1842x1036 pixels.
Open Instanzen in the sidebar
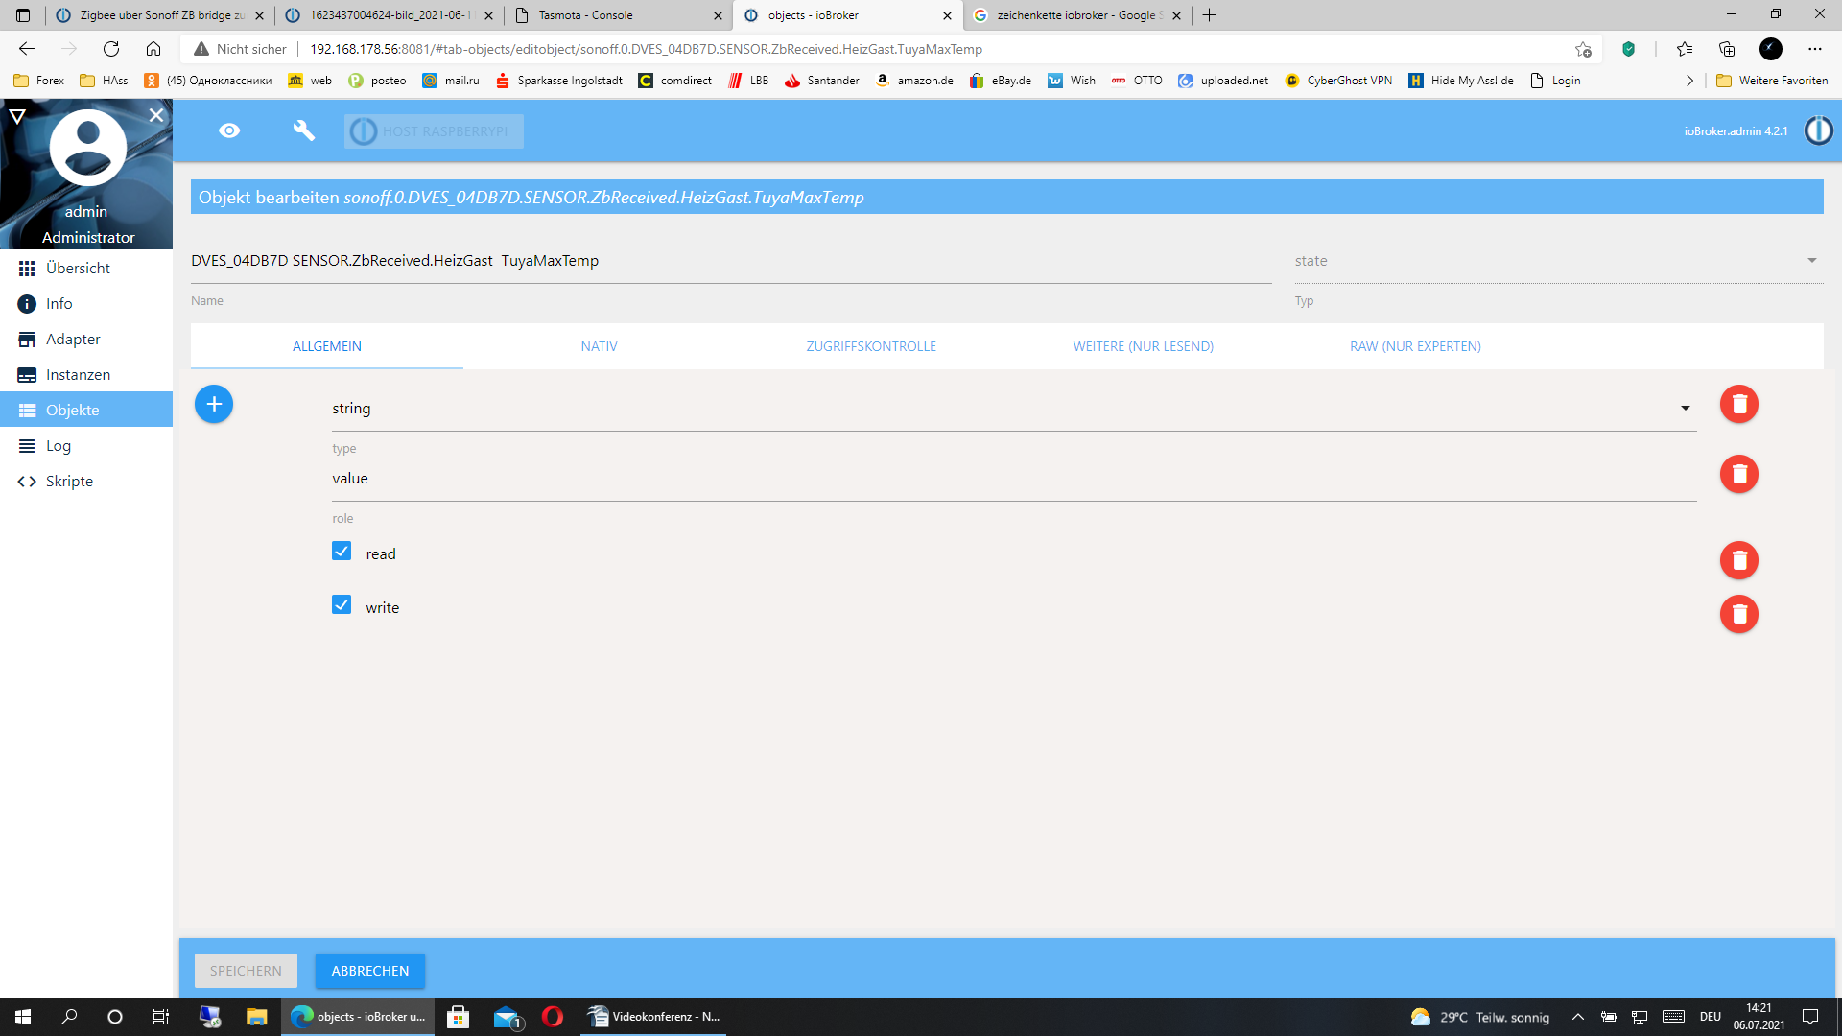[78, 374]
